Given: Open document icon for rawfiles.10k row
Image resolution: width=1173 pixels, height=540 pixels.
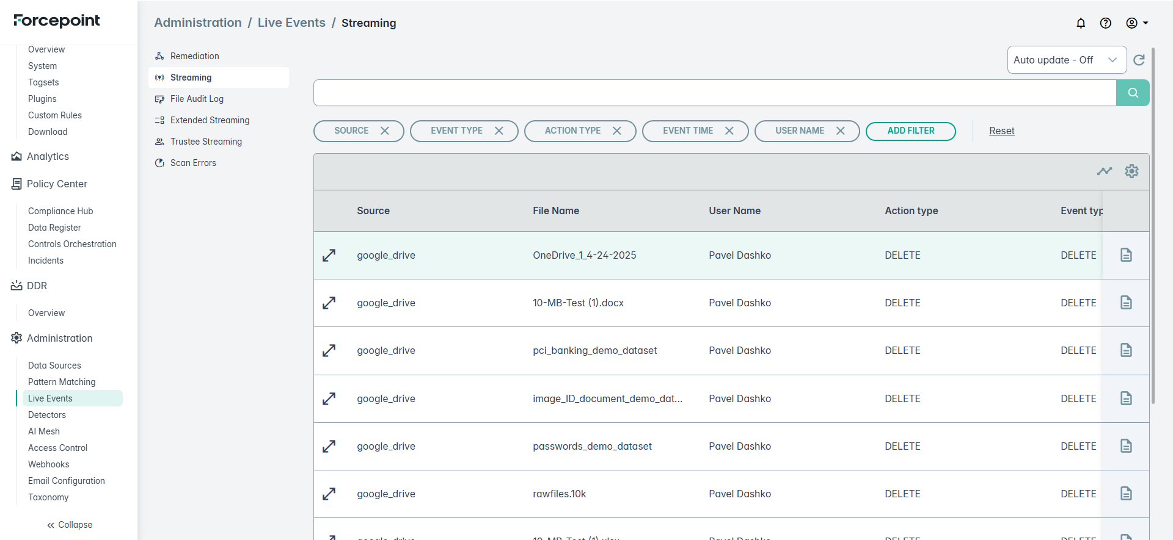Looking at the screenshot, I should tap(1126, 494).
